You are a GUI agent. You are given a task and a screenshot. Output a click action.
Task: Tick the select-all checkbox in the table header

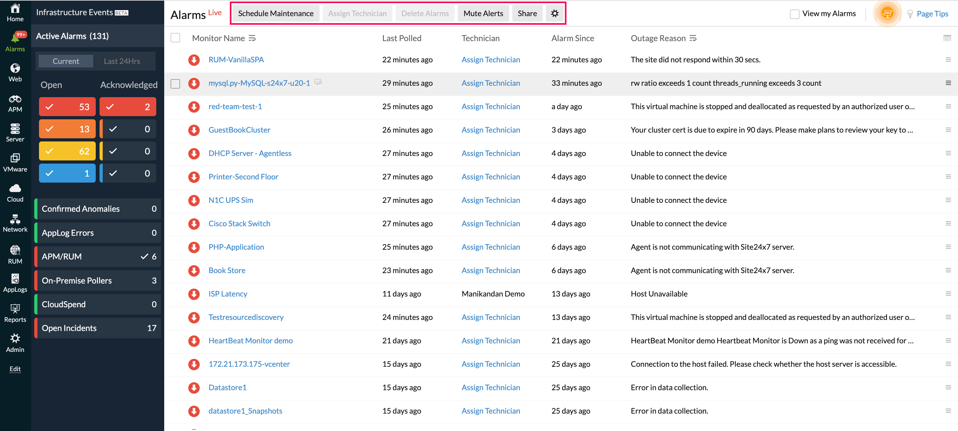click(x=175, y=38)
